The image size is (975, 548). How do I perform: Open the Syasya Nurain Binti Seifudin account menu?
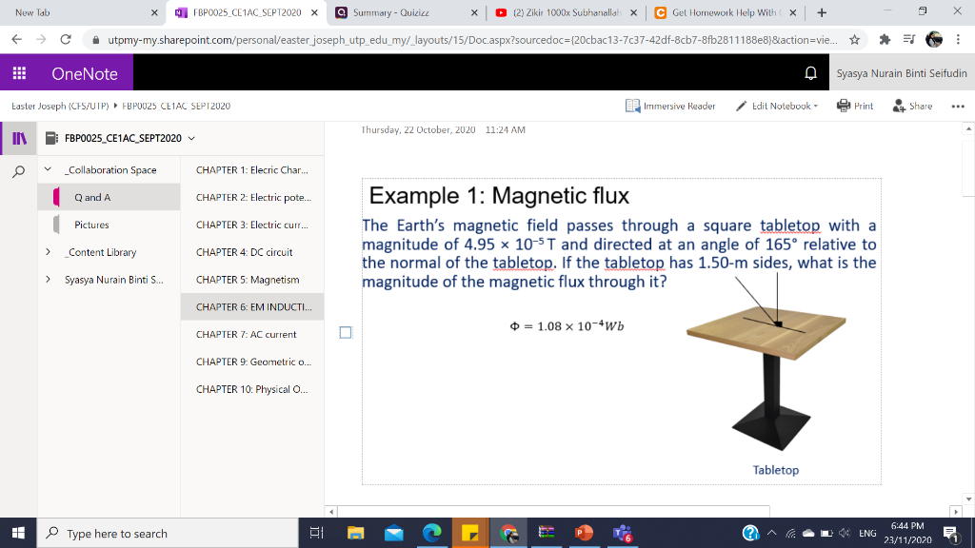902,72
